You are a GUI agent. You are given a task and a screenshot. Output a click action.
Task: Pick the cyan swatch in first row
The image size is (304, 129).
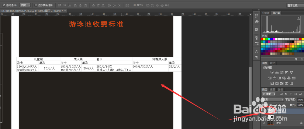[x=269, y=39]
